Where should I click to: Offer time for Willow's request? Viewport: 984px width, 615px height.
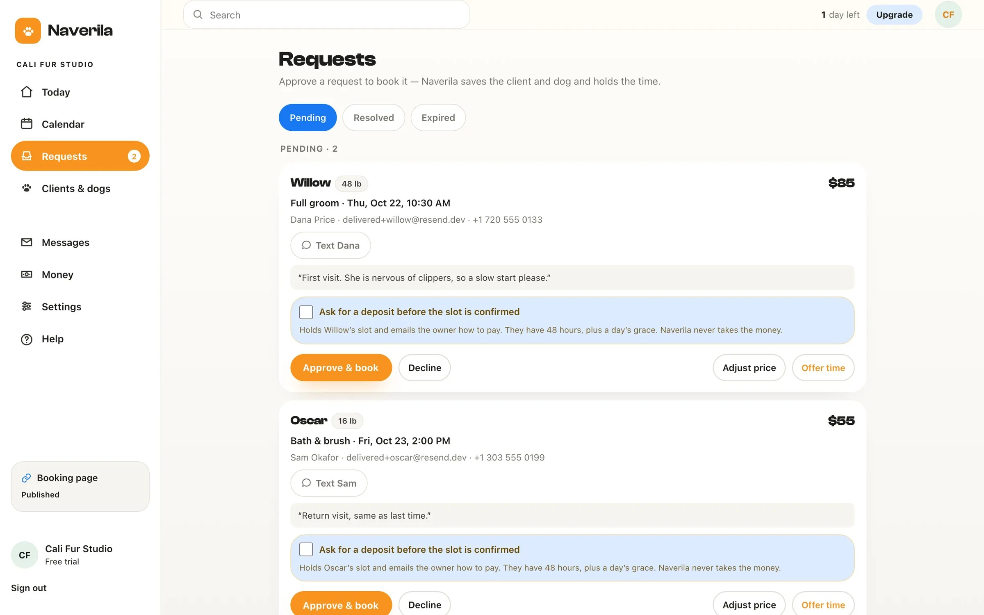(823, 368)
